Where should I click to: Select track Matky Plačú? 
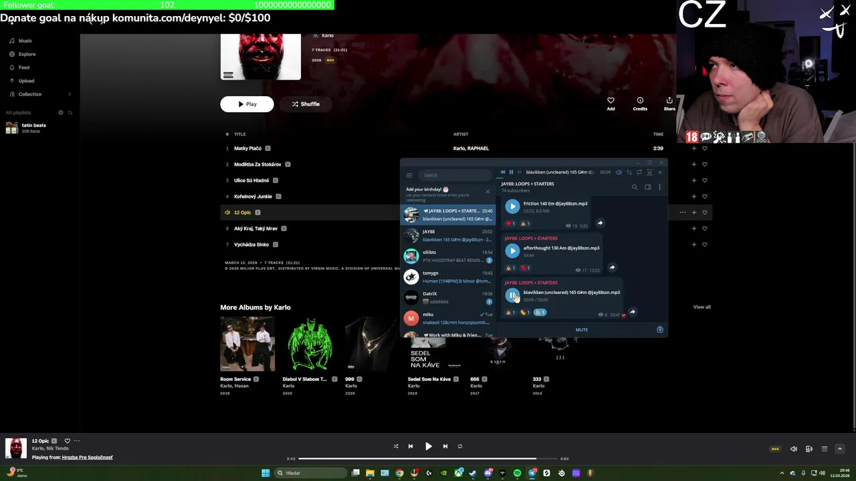point(247,148)
